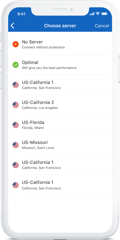Click the red X No Server icon
This screenshot has width=120, height=240.
(x=16, y=44)
